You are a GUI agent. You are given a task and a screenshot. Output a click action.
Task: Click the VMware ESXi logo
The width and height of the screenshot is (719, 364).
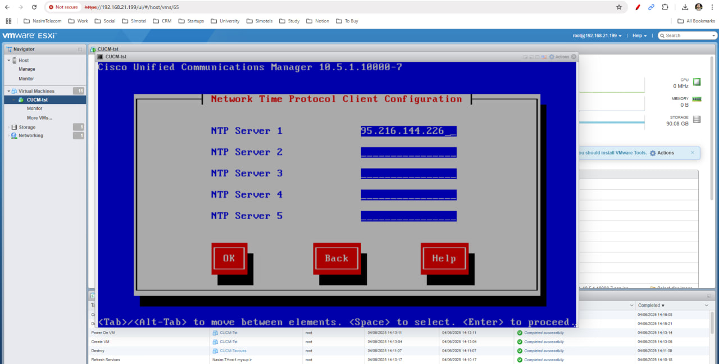29,35
